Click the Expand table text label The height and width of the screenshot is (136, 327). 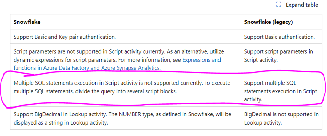pos(302,5)
